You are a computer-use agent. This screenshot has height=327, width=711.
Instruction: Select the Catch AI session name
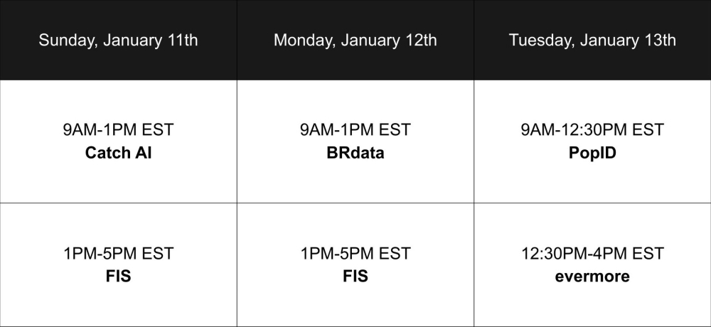pyautogui.click(x=118, y=153)
